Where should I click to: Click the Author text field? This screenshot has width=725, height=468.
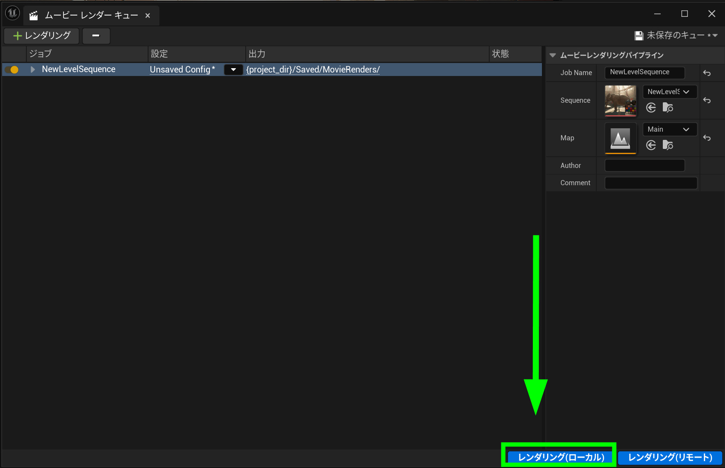coord(644,165)
